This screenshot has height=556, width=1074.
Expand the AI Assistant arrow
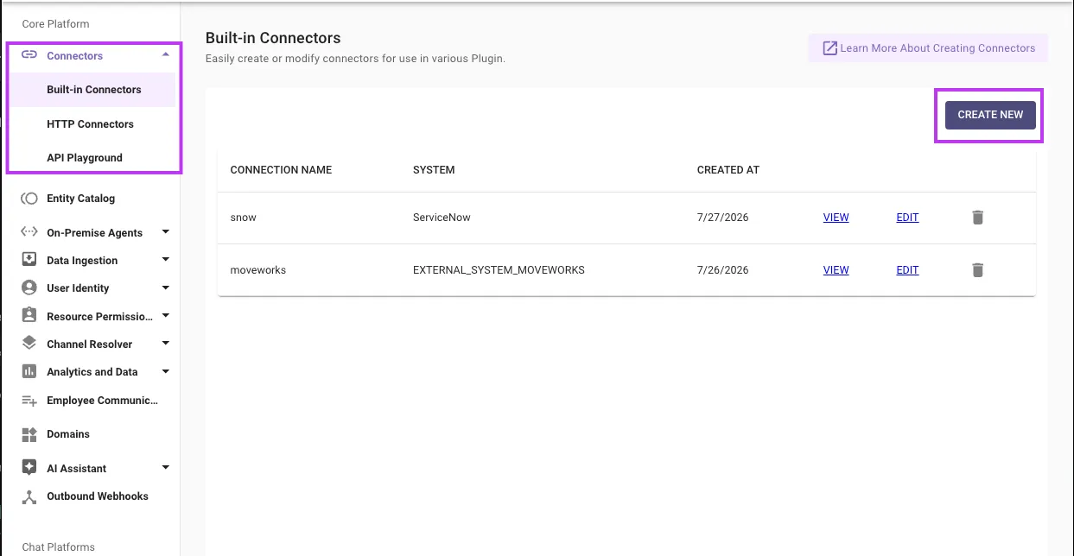165,468
